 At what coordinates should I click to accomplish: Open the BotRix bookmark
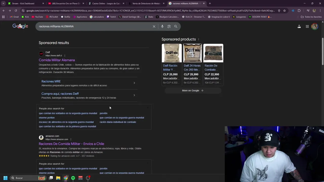(65, 17)
